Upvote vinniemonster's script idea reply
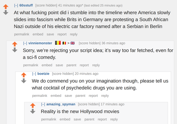 tap(15, 44)
